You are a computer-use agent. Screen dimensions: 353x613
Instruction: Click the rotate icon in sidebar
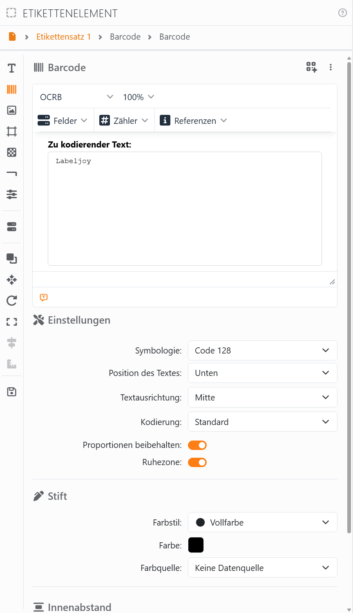(x=12, y=301)
